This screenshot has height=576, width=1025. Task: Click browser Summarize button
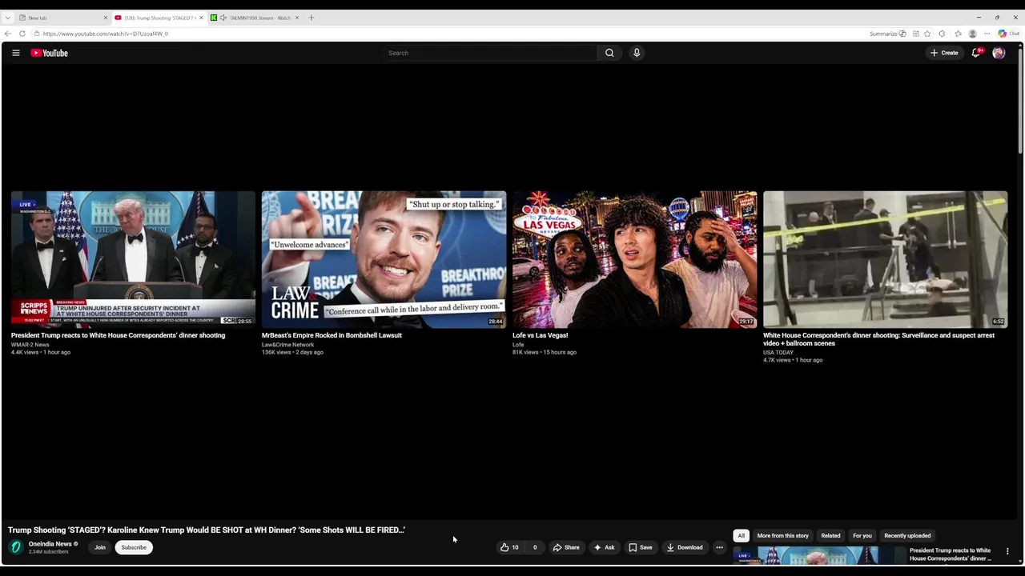point(887,34)
